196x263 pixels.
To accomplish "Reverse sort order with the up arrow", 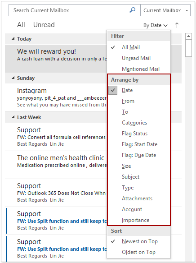I will pos(177,25).
